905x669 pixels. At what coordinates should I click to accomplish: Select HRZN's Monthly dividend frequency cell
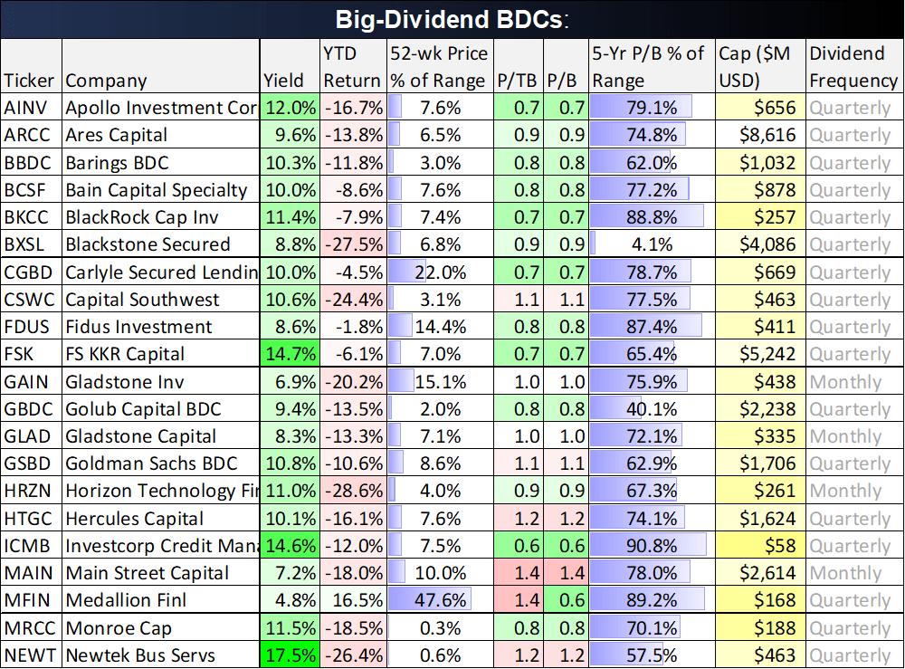[855, 491]
